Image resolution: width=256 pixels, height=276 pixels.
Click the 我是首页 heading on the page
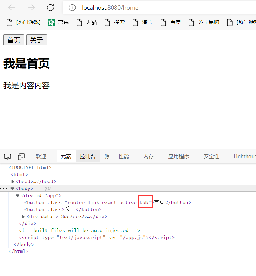(27, 64)
